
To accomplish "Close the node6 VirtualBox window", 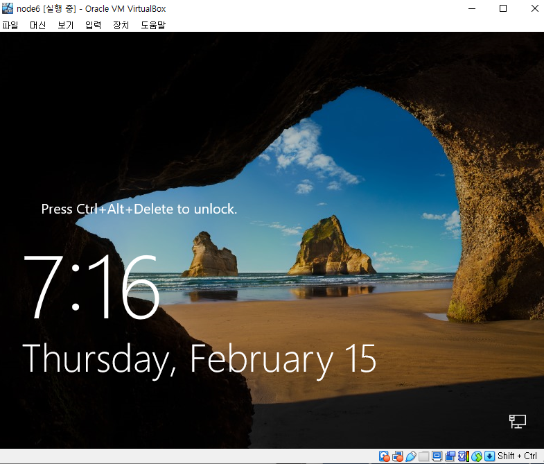I will [534, 8].
